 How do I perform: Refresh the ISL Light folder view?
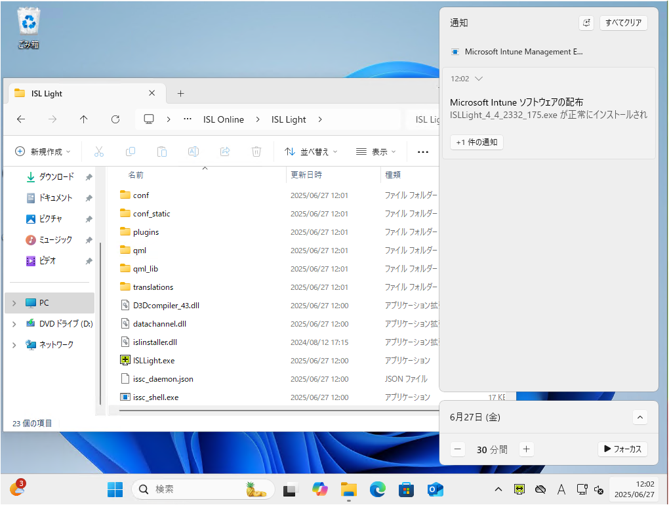(x=115, y=119)
